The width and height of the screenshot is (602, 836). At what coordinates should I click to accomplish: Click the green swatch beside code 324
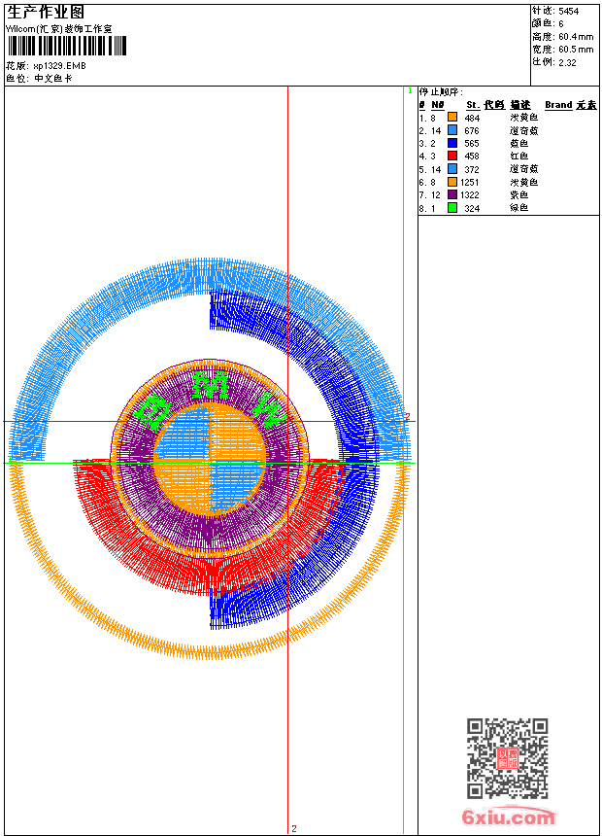(452, 208)
